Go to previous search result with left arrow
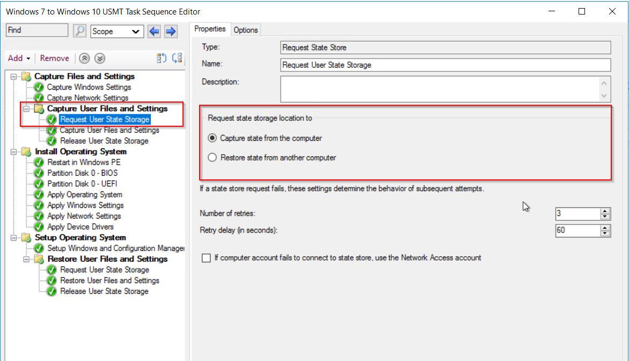629x361 pixels. [154, 31]
